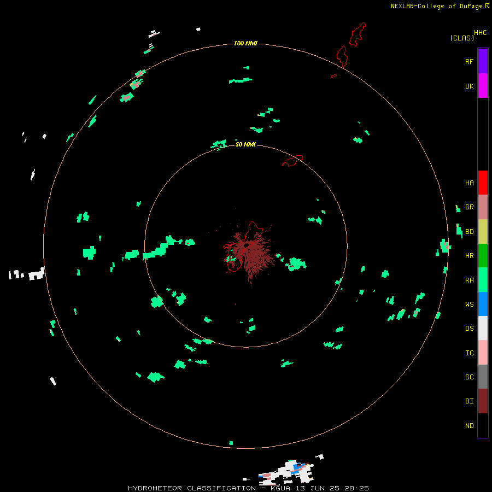Click the 13 JUN 25 date text
The height and width of the screenshot is (492, 492).
317,488
